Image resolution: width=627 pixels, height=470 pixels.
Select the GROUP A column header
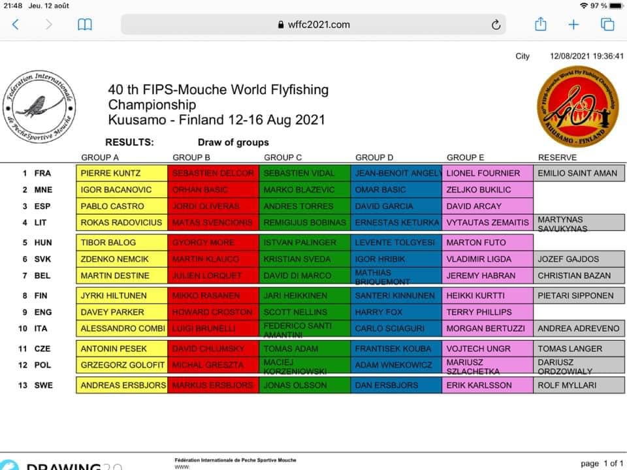tap(100, 157)
